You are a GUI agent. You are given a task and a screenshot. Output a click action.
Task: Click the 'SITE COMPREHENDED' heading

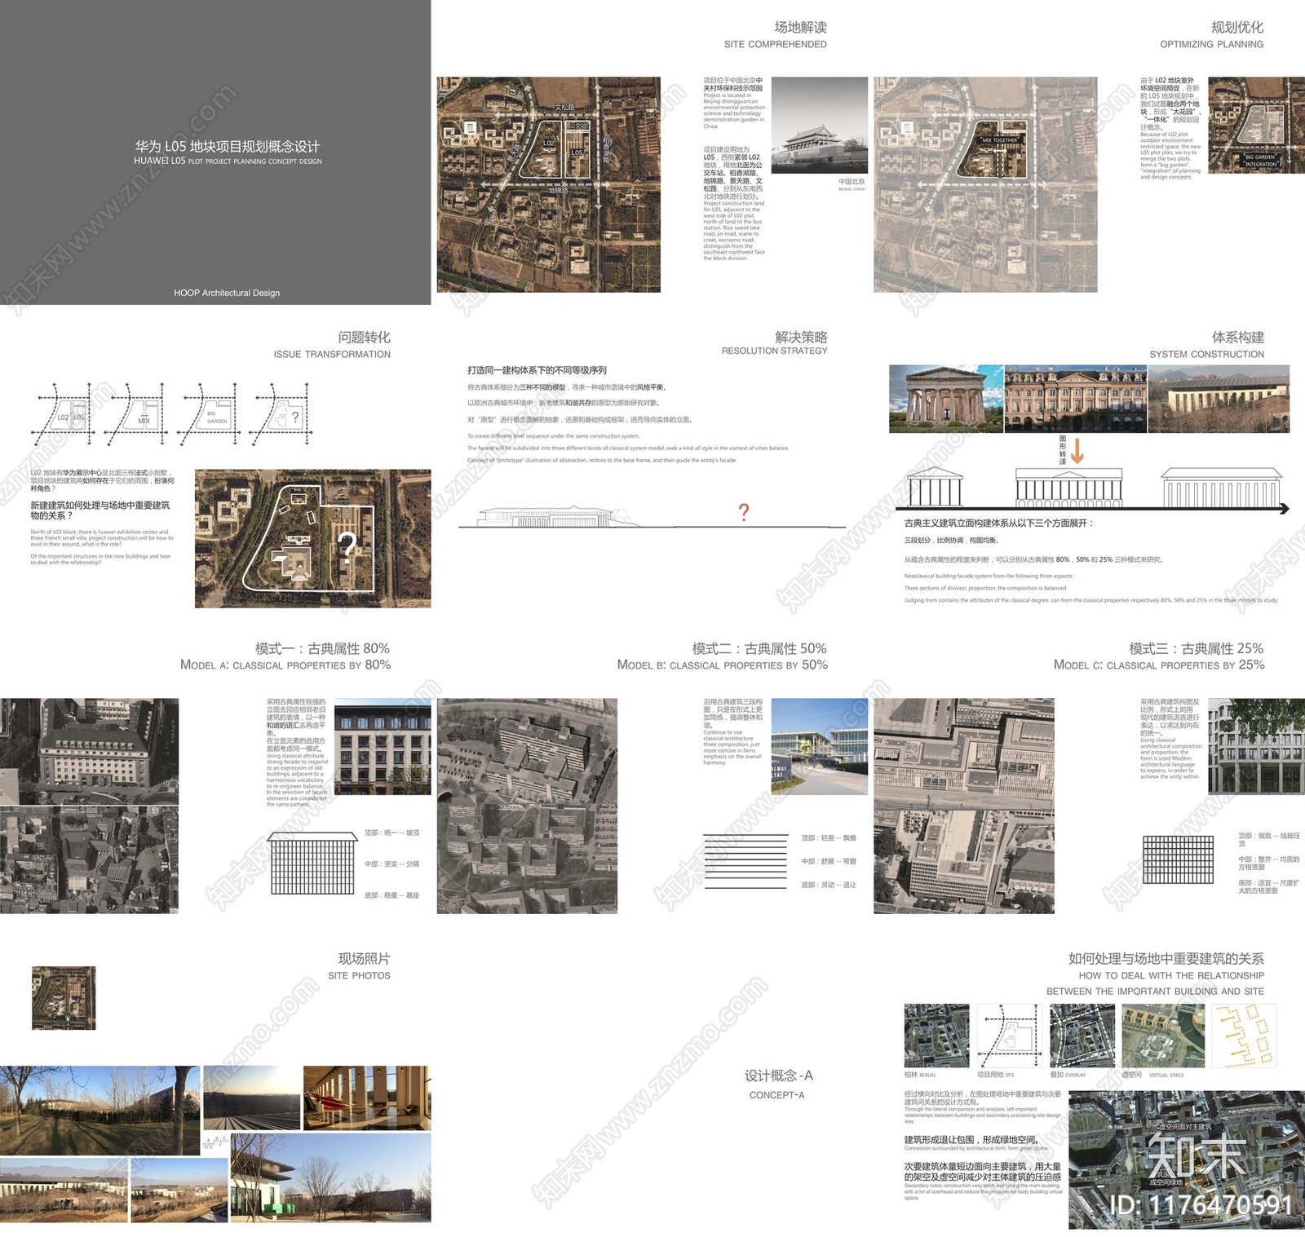tap(775, 44)
